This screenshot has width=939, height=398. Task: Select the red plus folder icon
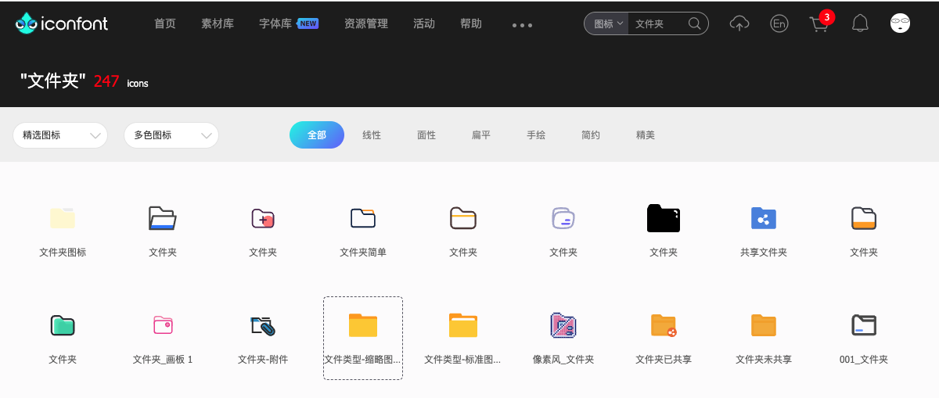click(x=263, y=218)
